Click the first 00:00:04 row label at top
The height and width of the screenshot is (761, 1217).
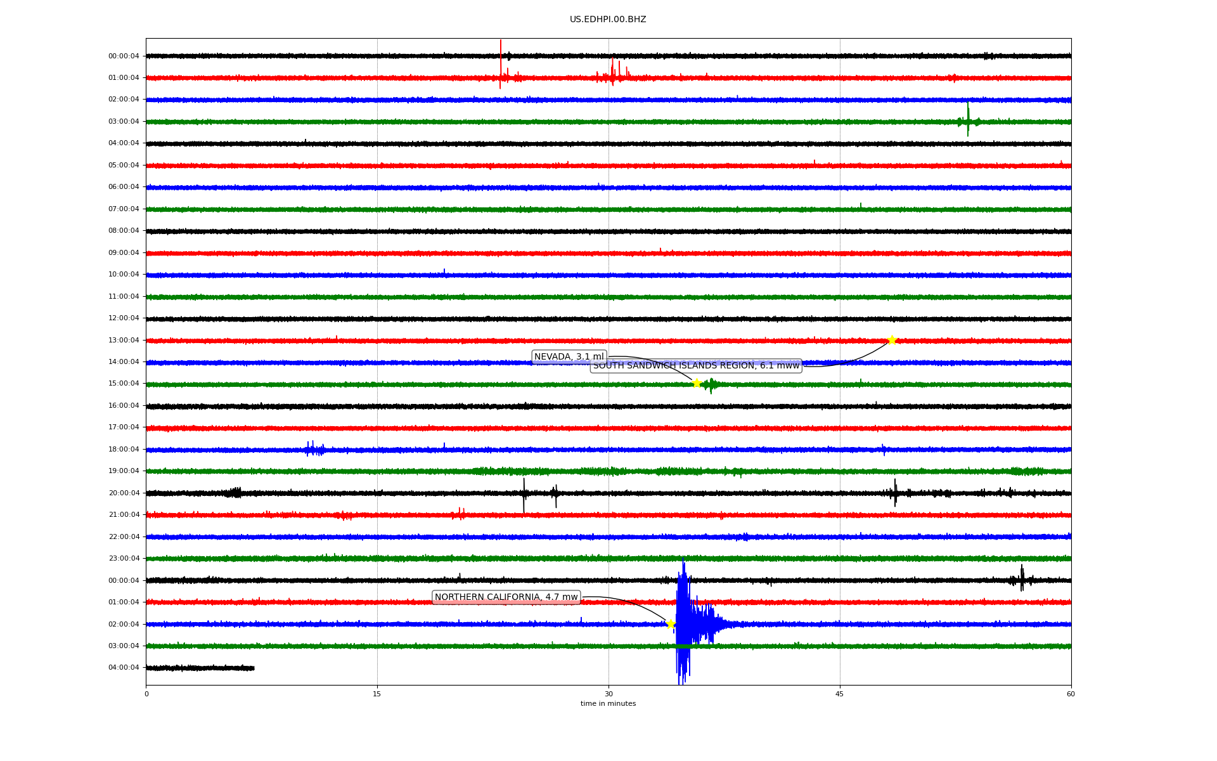tap(124, 56)
